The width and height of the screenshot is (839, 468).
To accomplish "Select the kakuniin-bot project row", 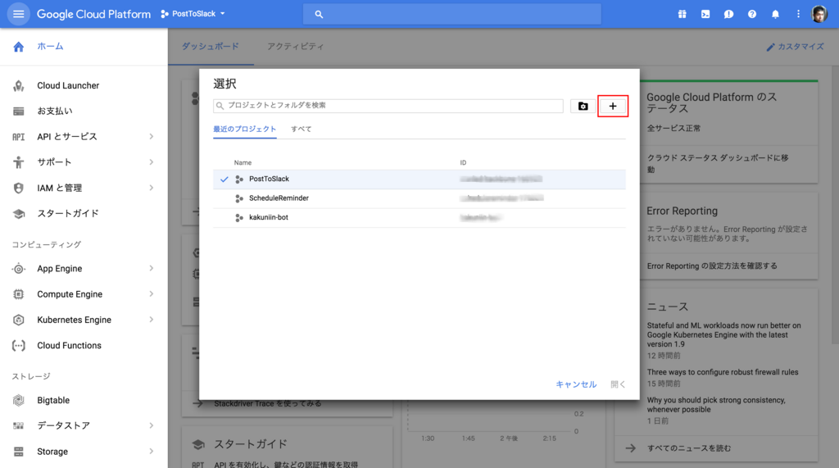I will point(419,218).
